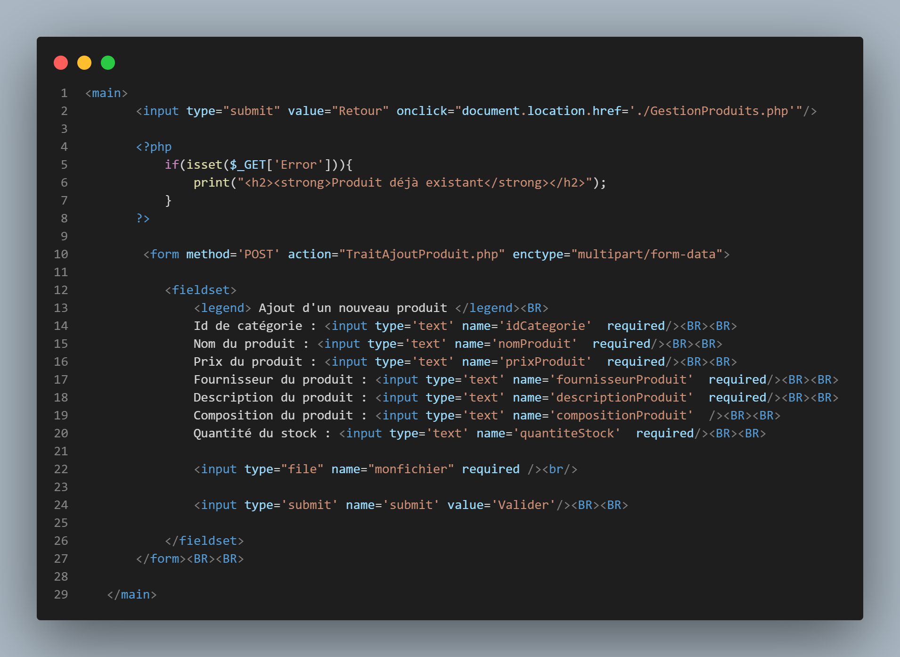Click the 'Nom du produit' label
The image size is (900, 657).
(244, 344)
